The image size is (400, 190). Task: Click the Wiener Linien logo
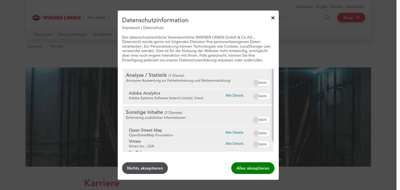(56, 18)
